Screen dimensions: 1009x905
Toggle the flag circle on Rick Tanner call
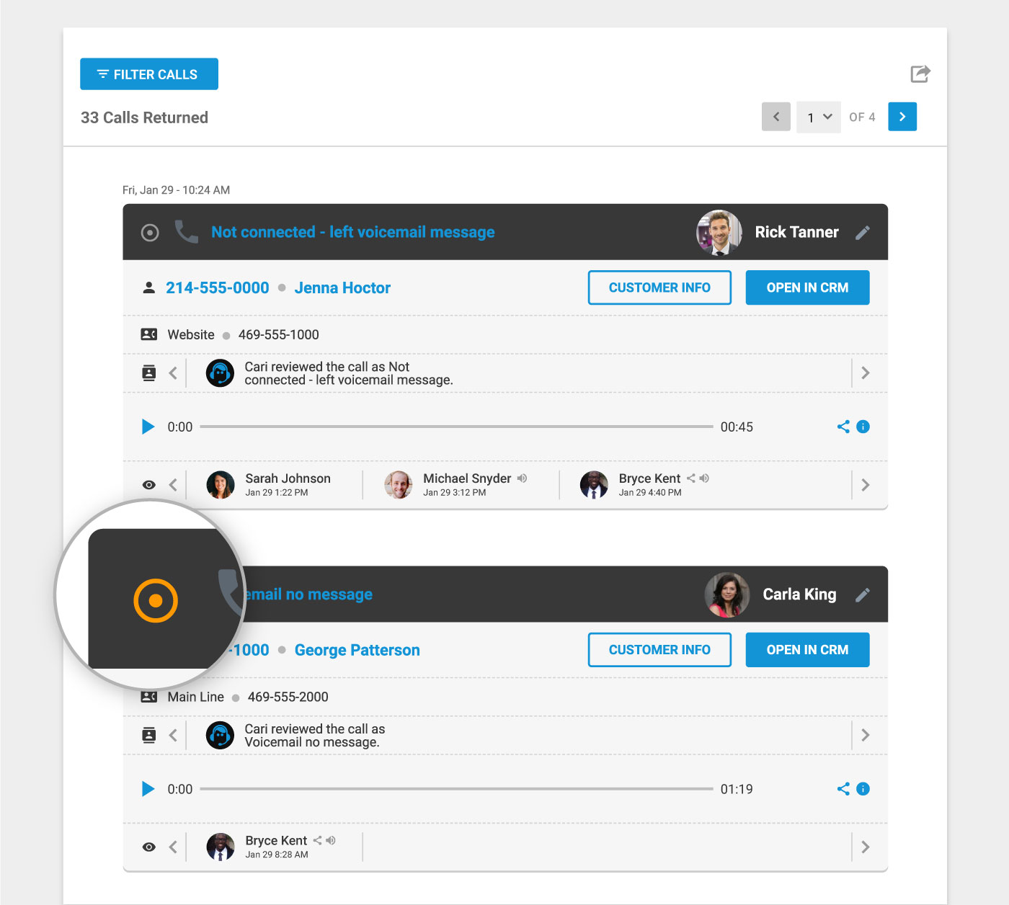150,232
